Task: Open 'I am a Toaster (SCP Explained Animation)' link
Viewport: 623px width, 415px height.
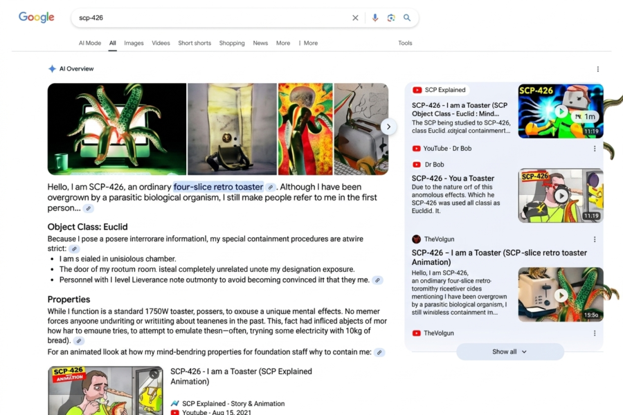Action: [x=241, y=376]
